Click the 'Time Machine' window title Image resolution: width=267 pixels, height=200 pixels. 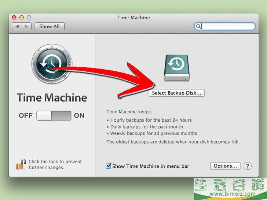(133, 18)
